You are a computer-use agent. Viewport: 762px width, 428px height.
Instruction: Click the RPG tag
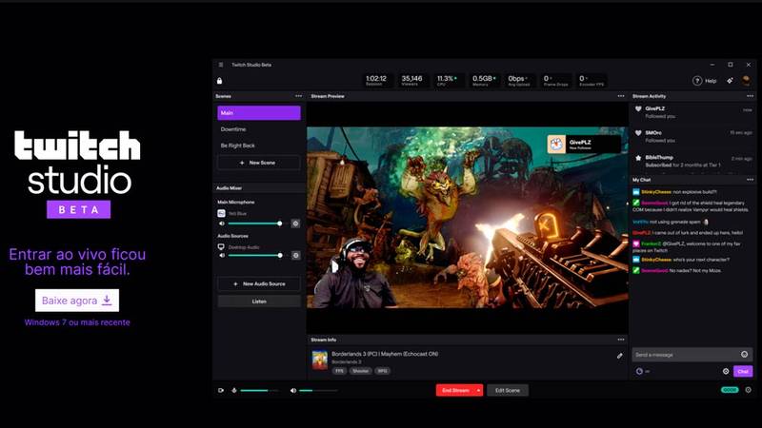(x=383, y=371)
